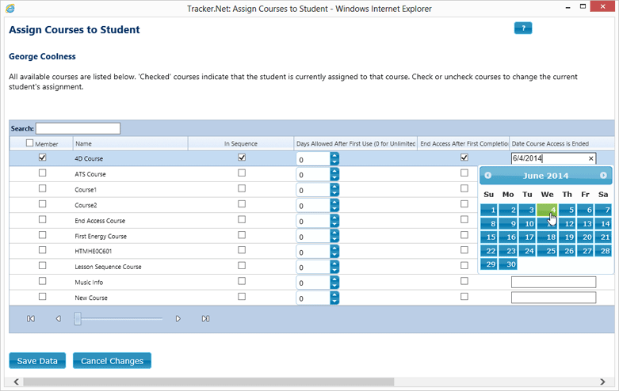The width and height of the screenshot is (619, 391).
Task: Jump to first page of course grid
Action: pyautogui.click(x=31, y=318)
